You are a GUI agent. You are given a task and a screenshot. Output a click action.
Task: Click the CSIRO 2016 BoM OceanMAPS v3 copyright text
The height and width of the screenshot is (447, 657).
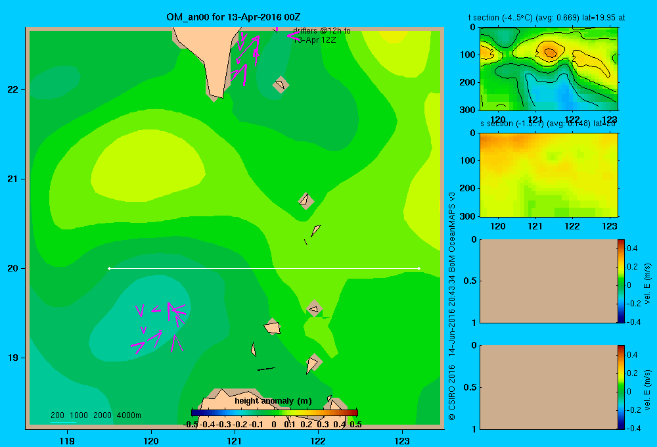click(452, 306)
